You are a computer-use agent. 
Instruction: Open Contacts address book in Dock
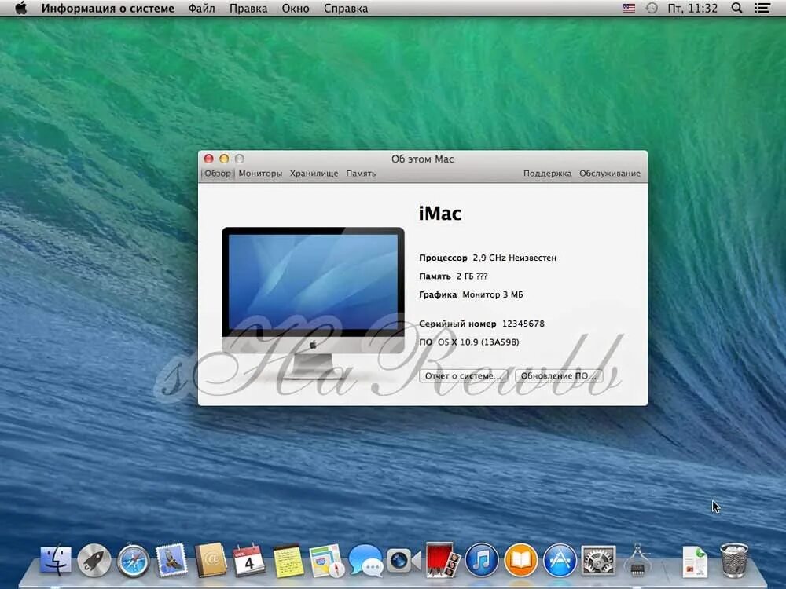[x=211, y=560]
